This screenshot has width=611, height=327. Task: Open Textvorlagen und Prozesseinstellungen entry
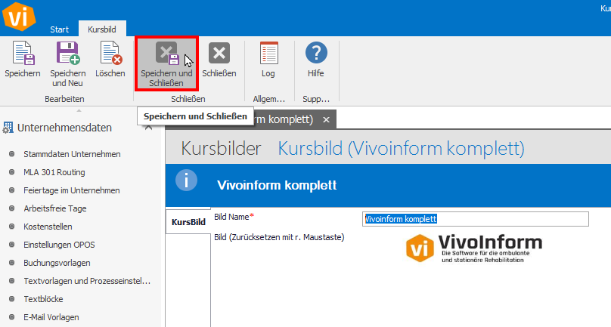87,281
